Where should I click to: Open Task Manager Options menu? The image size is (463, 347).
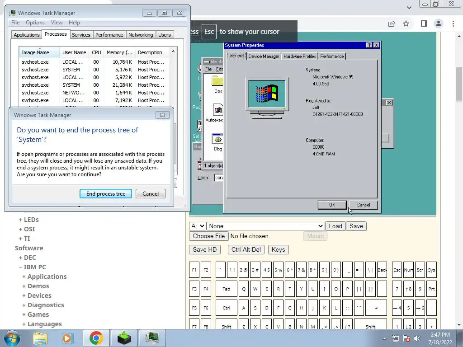point(35,23)
